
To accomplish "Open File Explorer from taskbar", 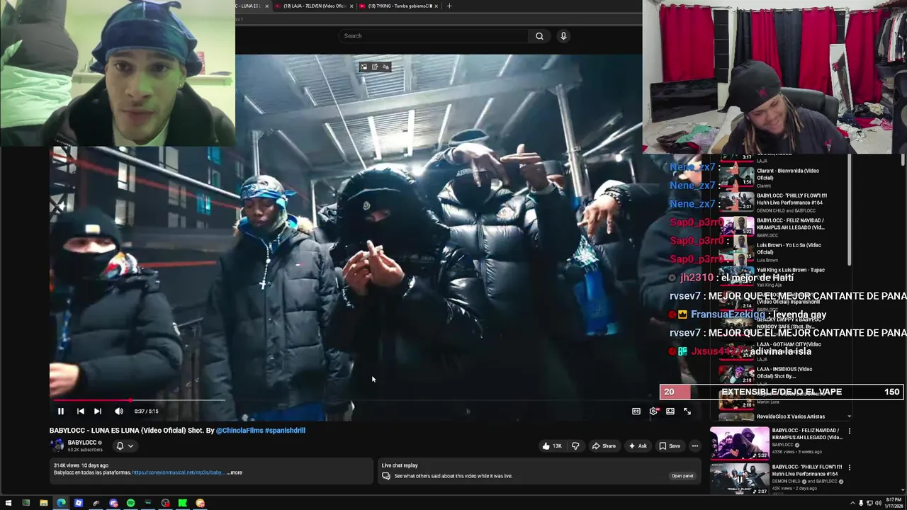I will tap(43, 503).
